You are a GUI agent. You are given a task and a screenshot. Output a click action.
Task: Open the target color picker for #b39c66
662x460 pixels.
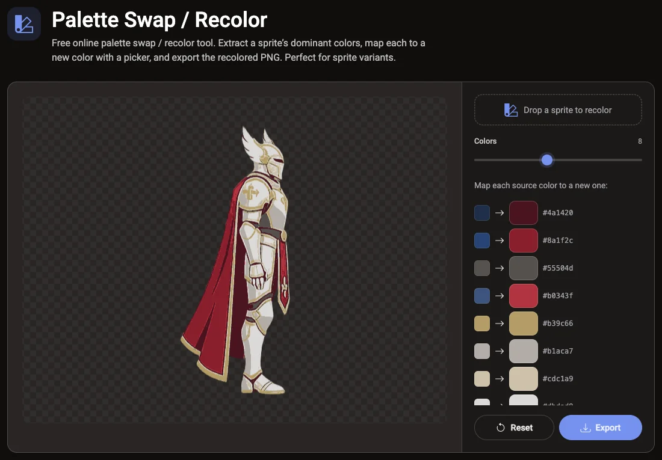pyautogui.click(x=524, y=324)
